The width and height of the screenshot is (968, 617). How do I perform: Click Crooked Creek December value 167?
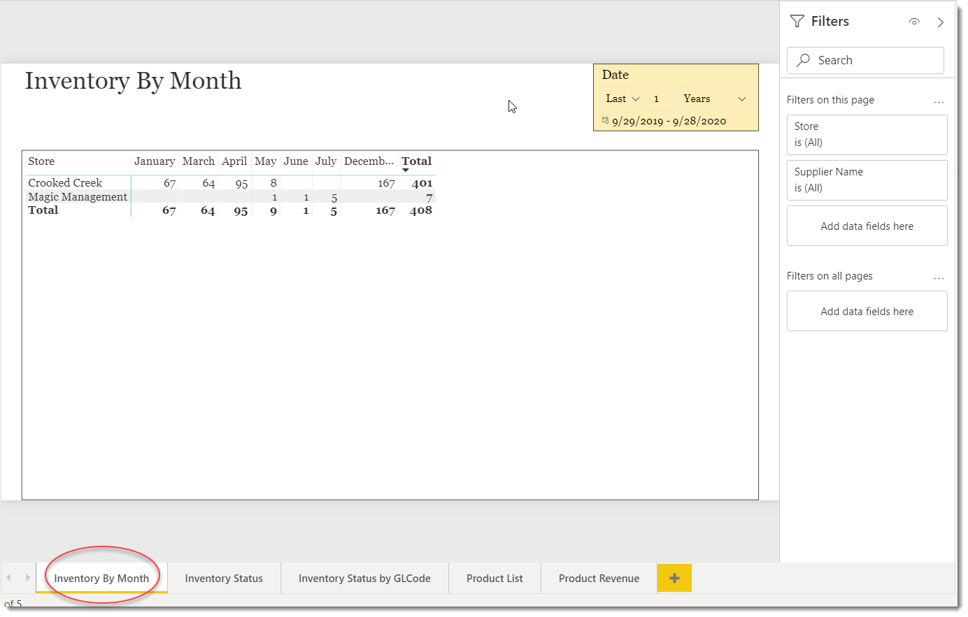coord(387,183)
